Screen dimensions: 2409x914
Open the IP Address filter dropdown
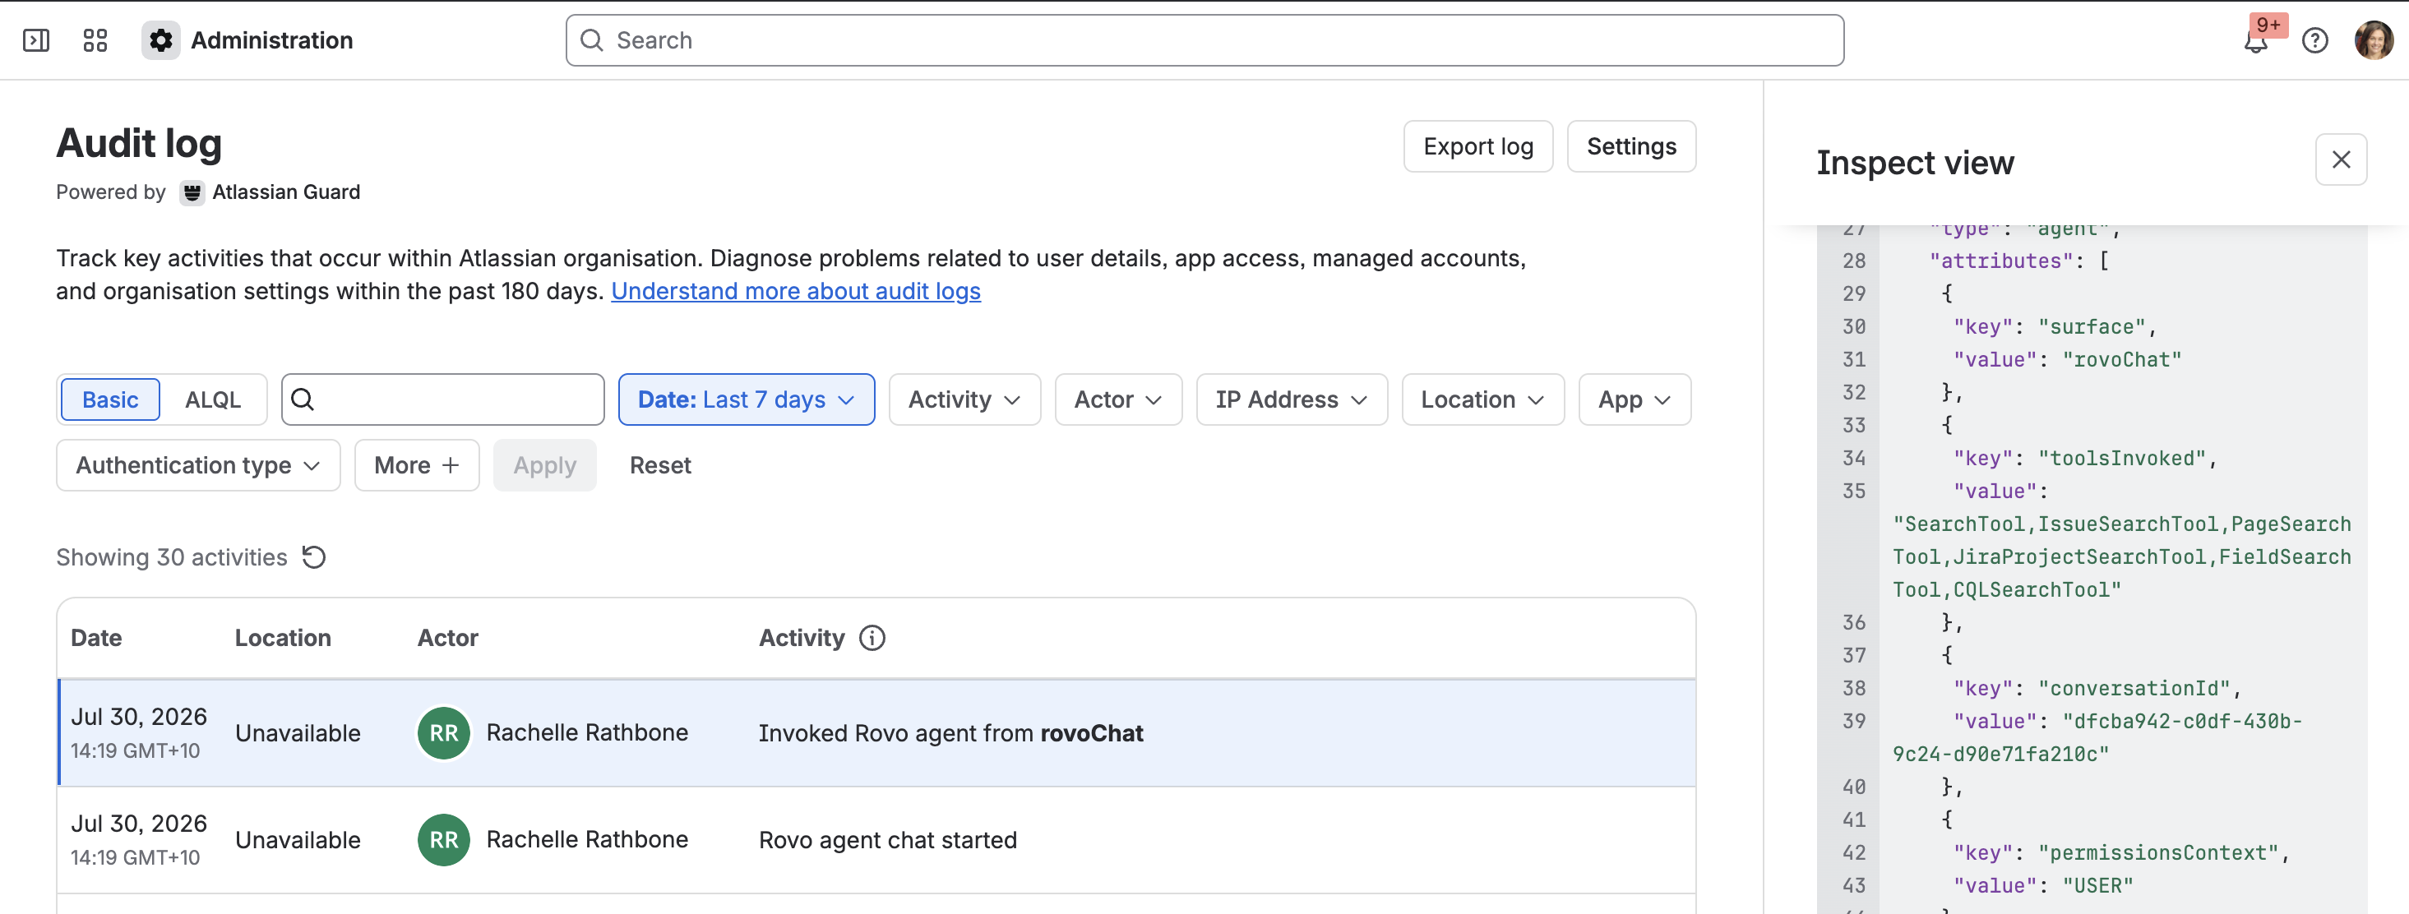tap(1292, 400)
